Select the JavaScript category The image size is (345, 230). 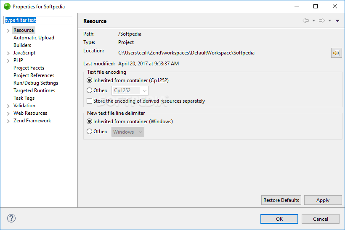[x=24, y=53]
